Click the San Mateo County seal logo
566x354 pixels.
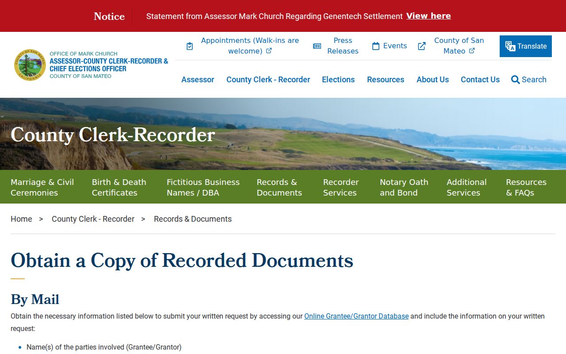pos(30,65)
